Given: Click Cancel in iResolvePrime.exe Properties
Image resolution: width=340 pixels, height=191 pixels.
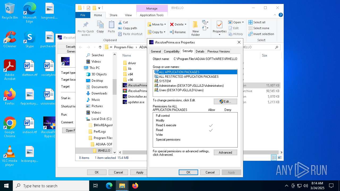Looking at the screenshot, I should [210, 172].
